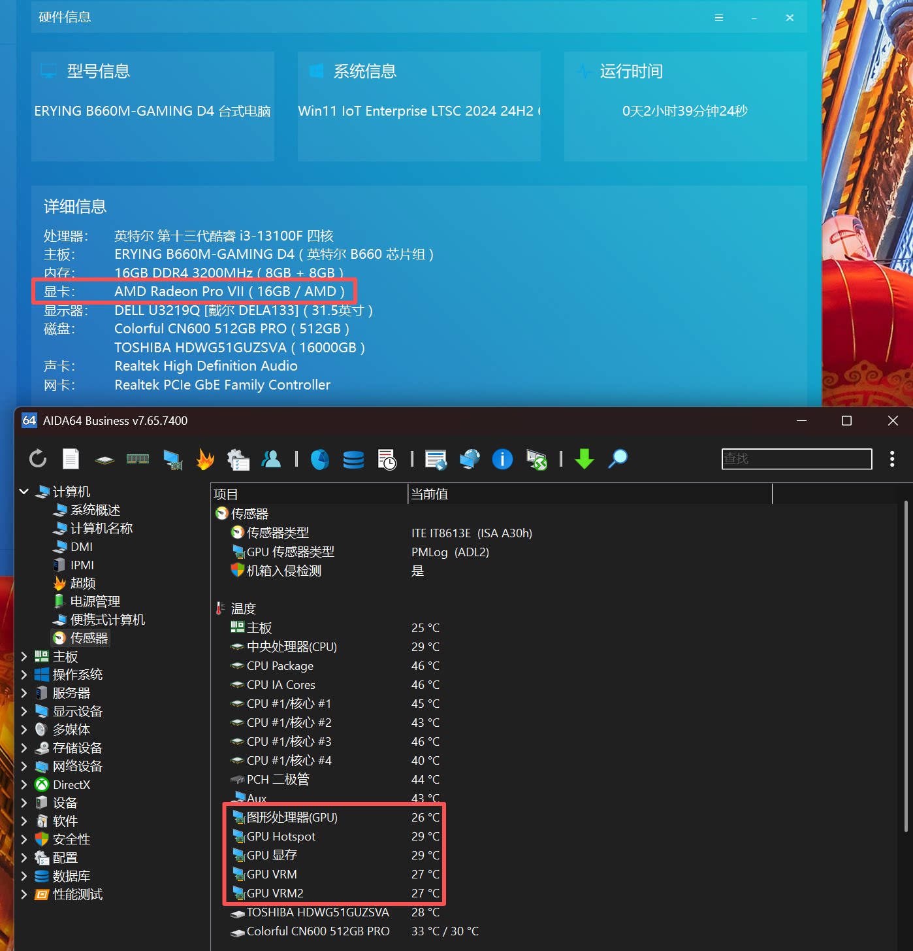Open the blue info icon in toolbar
This screenshot has height=951, width=913.
pos(502,459)
